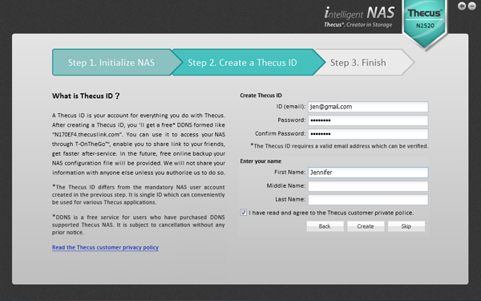Click the Create button

tap(366, 226)
